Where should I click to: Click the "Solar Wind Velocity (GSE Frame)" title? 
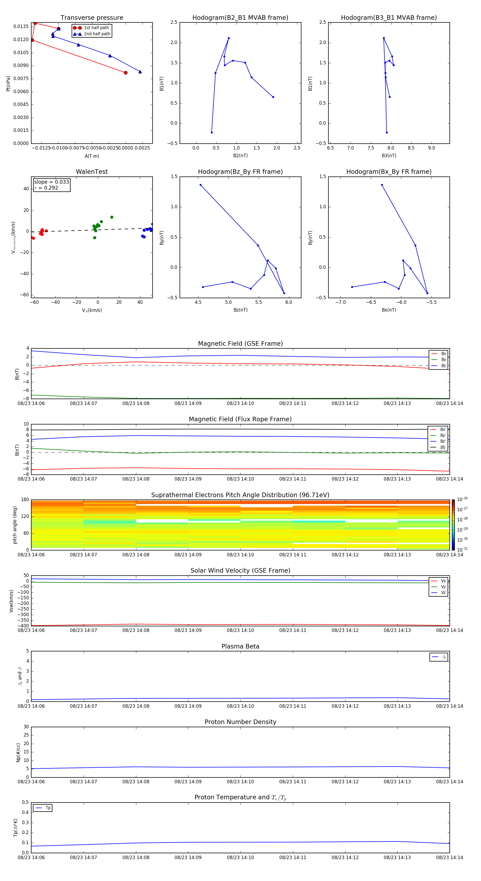(x=240, y=571)
